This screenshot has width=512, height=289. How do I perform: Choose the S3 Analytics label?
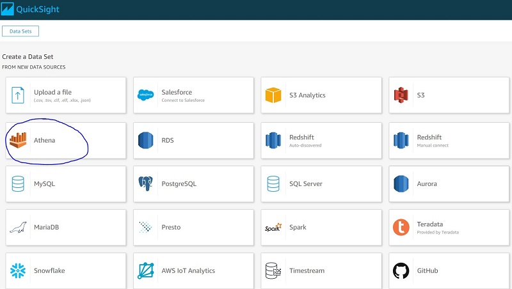click(307, 95)
